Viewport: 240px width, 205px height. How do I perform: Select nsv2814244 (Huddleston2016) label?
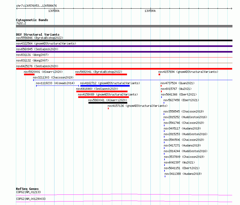tap(186, 151)
